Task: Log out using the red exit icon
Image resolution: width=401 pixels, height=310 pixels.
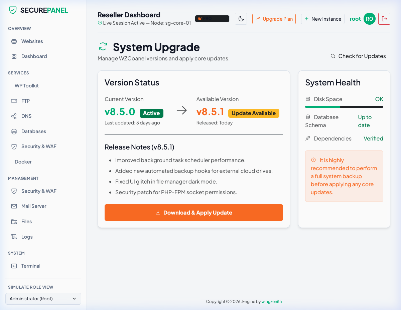Action: 384,19
